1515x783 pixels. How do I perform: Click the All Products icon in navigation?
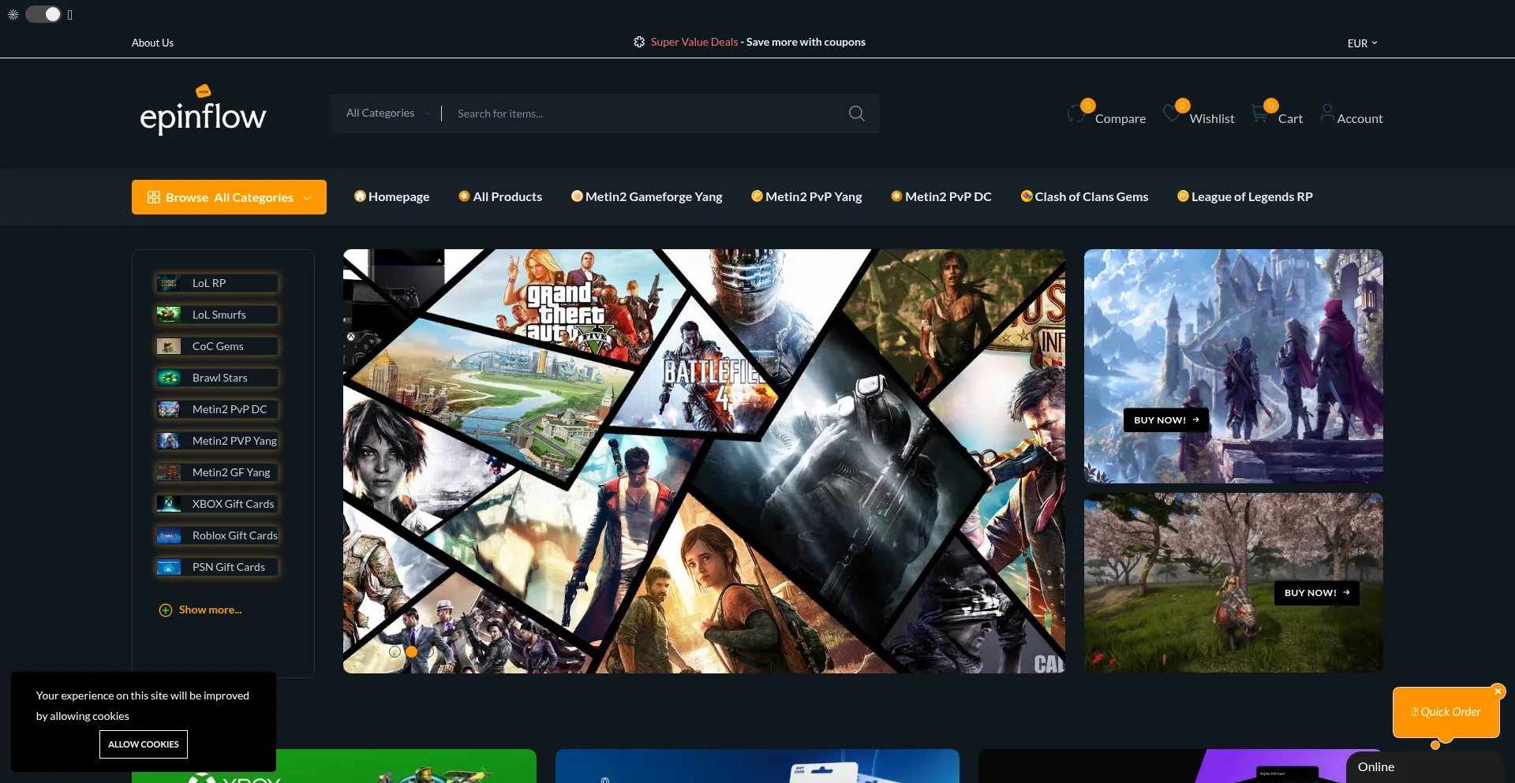pyautogui.click(x=464, y=196)
